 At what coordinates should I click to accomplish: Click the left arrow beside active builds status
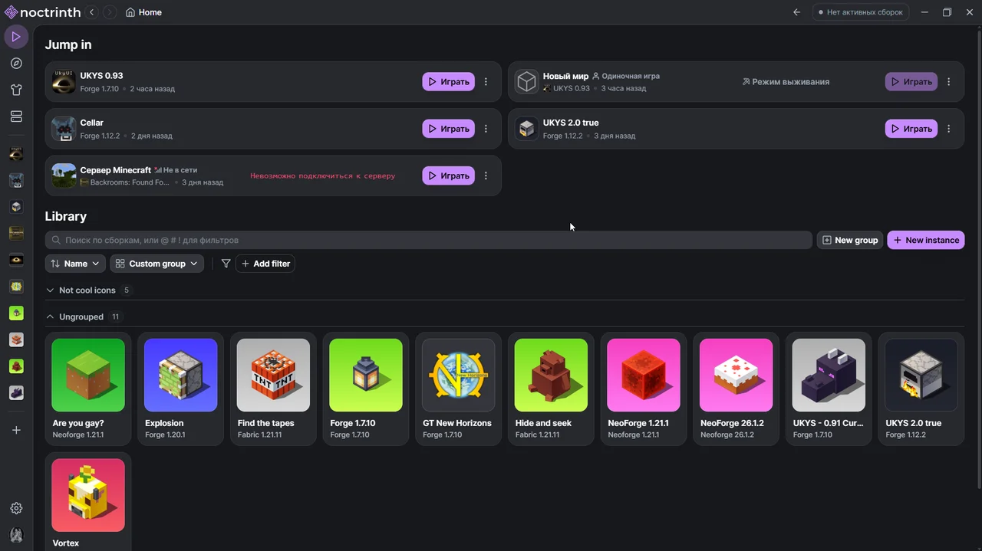coord(796,12)
